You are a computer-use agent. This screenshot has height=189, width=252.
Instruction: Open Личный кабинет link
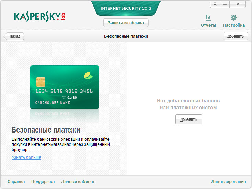(x=78, y=181)
